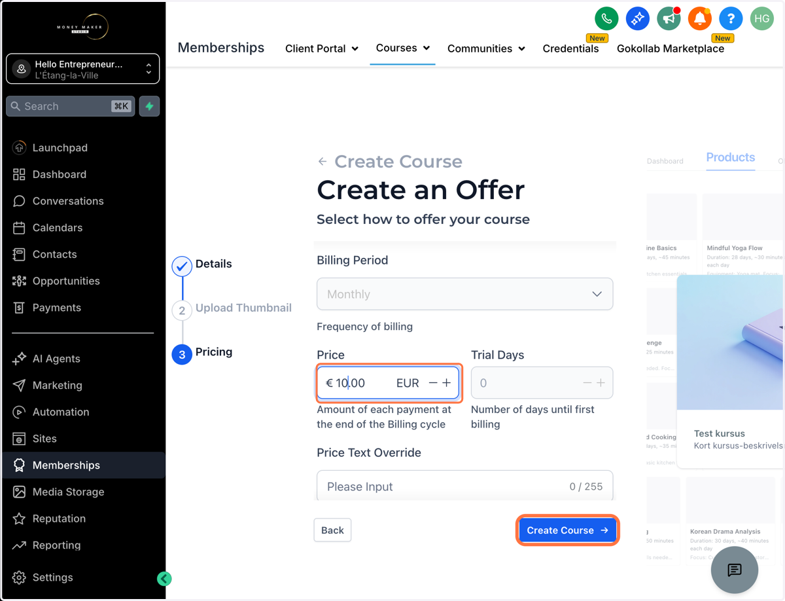Click the green lightning quick actions icon
Viewport: 785px width, 601px height.
150,106
